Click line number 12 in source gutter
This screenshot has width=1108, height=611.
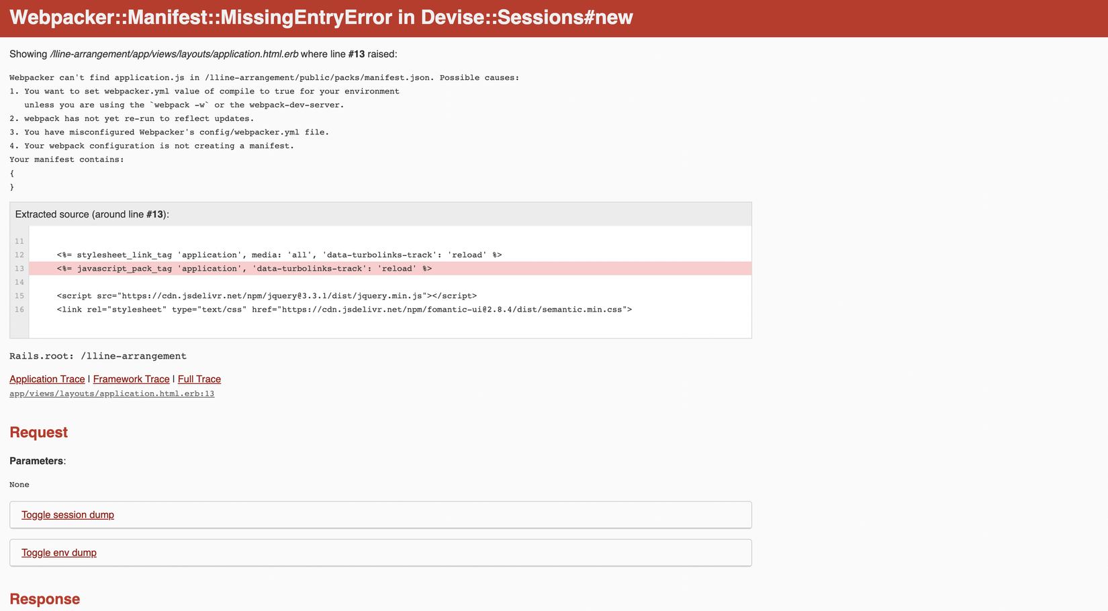click(x=19, y=255)
